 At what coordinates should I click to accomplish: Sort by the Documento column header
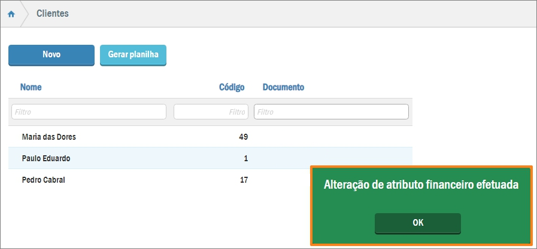283,87
